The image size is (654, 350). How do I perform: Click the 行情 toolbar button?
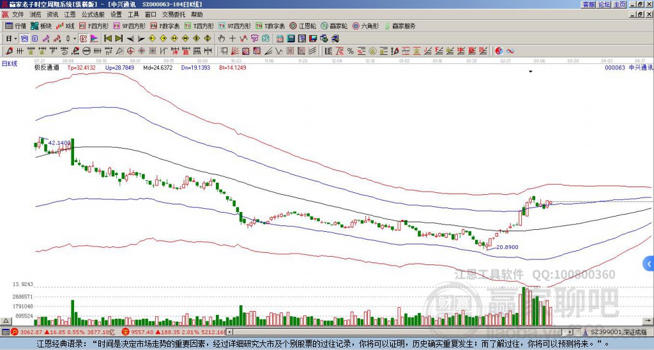15,26
